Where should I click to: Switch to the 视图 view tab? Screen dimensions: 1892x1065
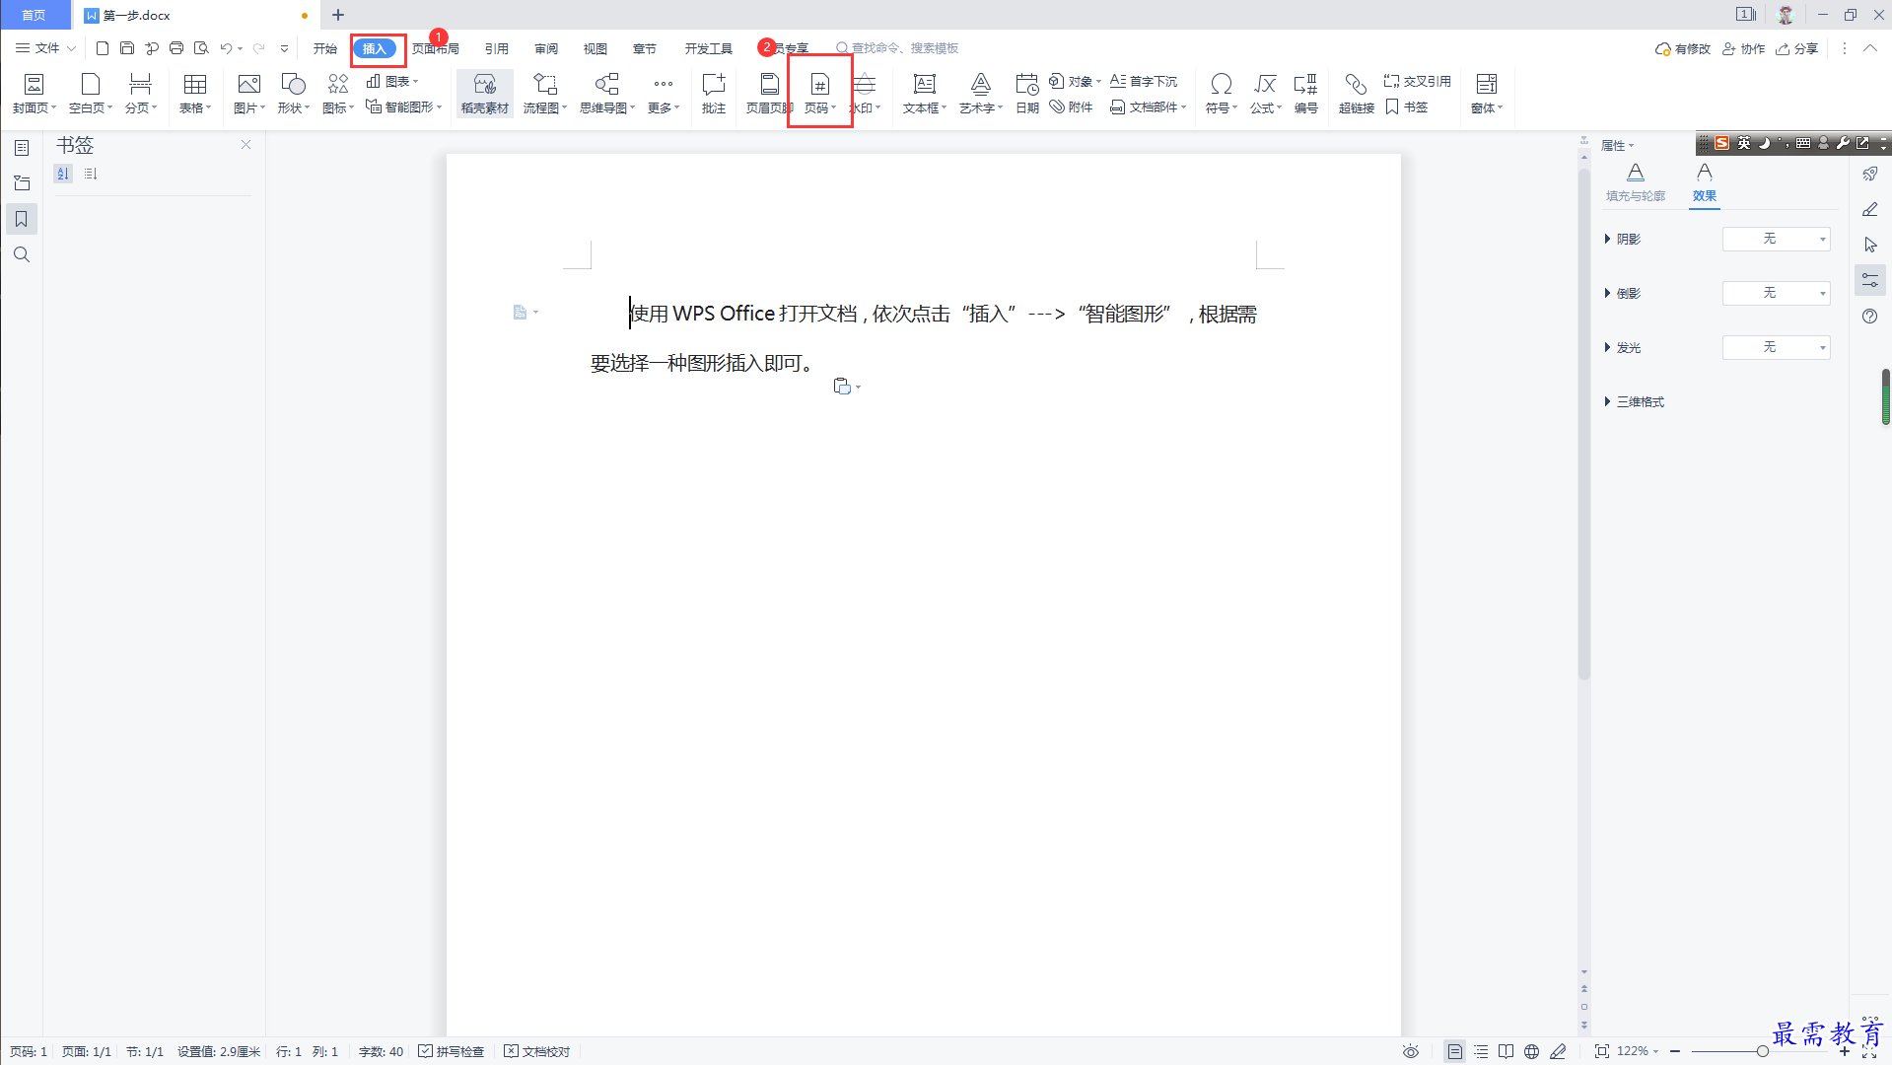click(596, 48)
